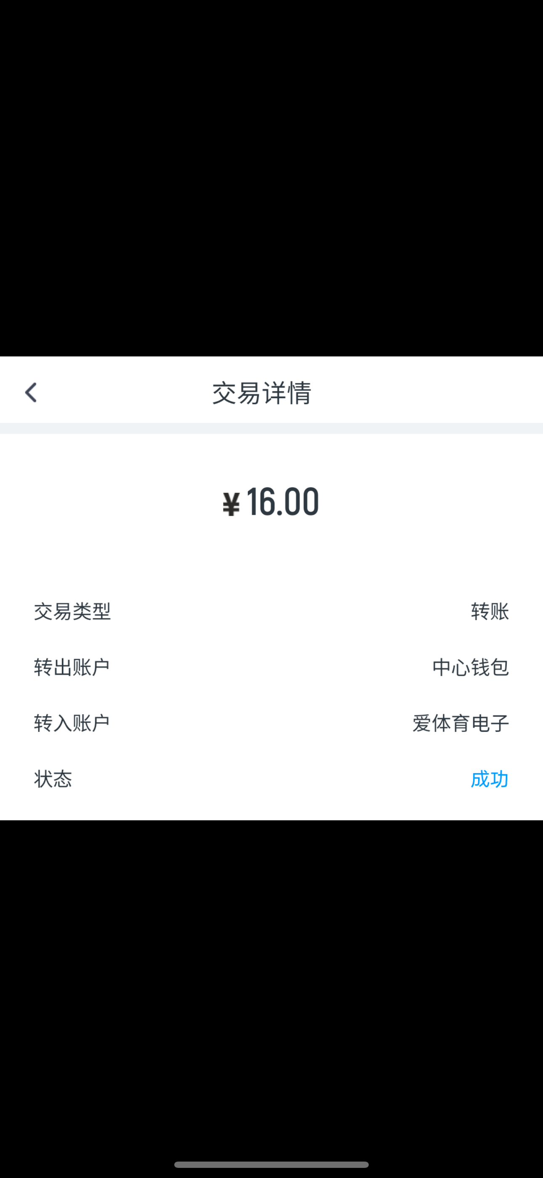Viewport: 543px width, 1178px height.
Task: Tap the 状态 label
Action: coord(53,779)
